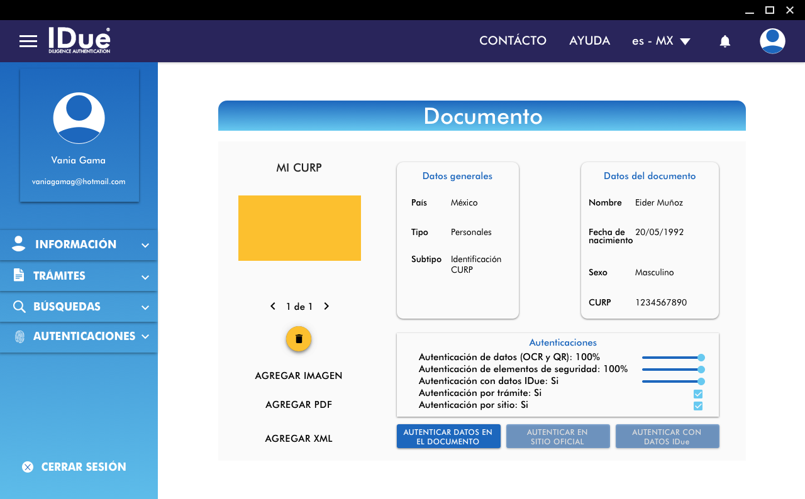Click the Cerrar Sesión X icon
The height and width of the screenshot is (499, 805).
27,467
